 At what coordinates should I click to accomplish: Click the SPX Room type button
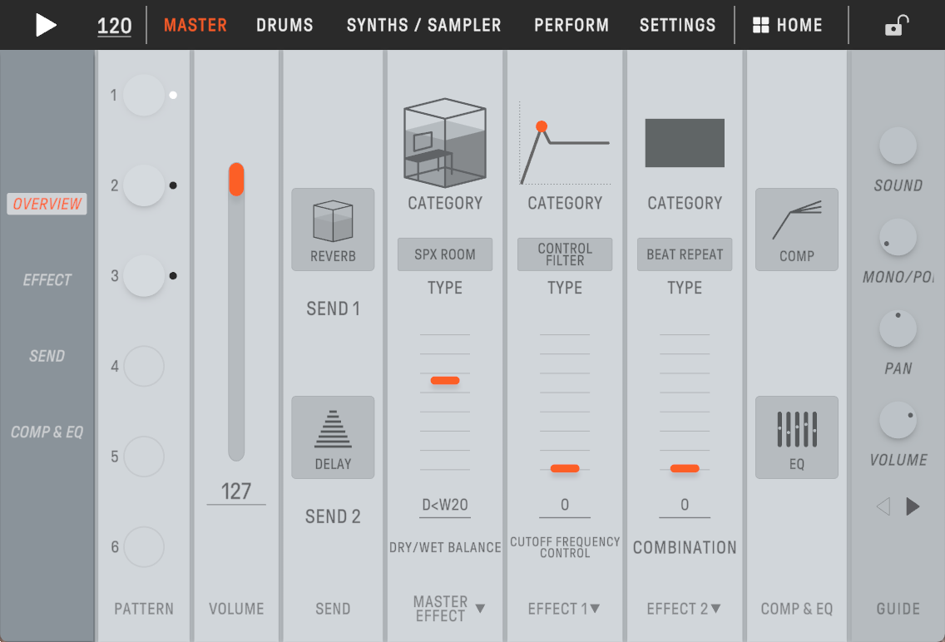(444, 254)
